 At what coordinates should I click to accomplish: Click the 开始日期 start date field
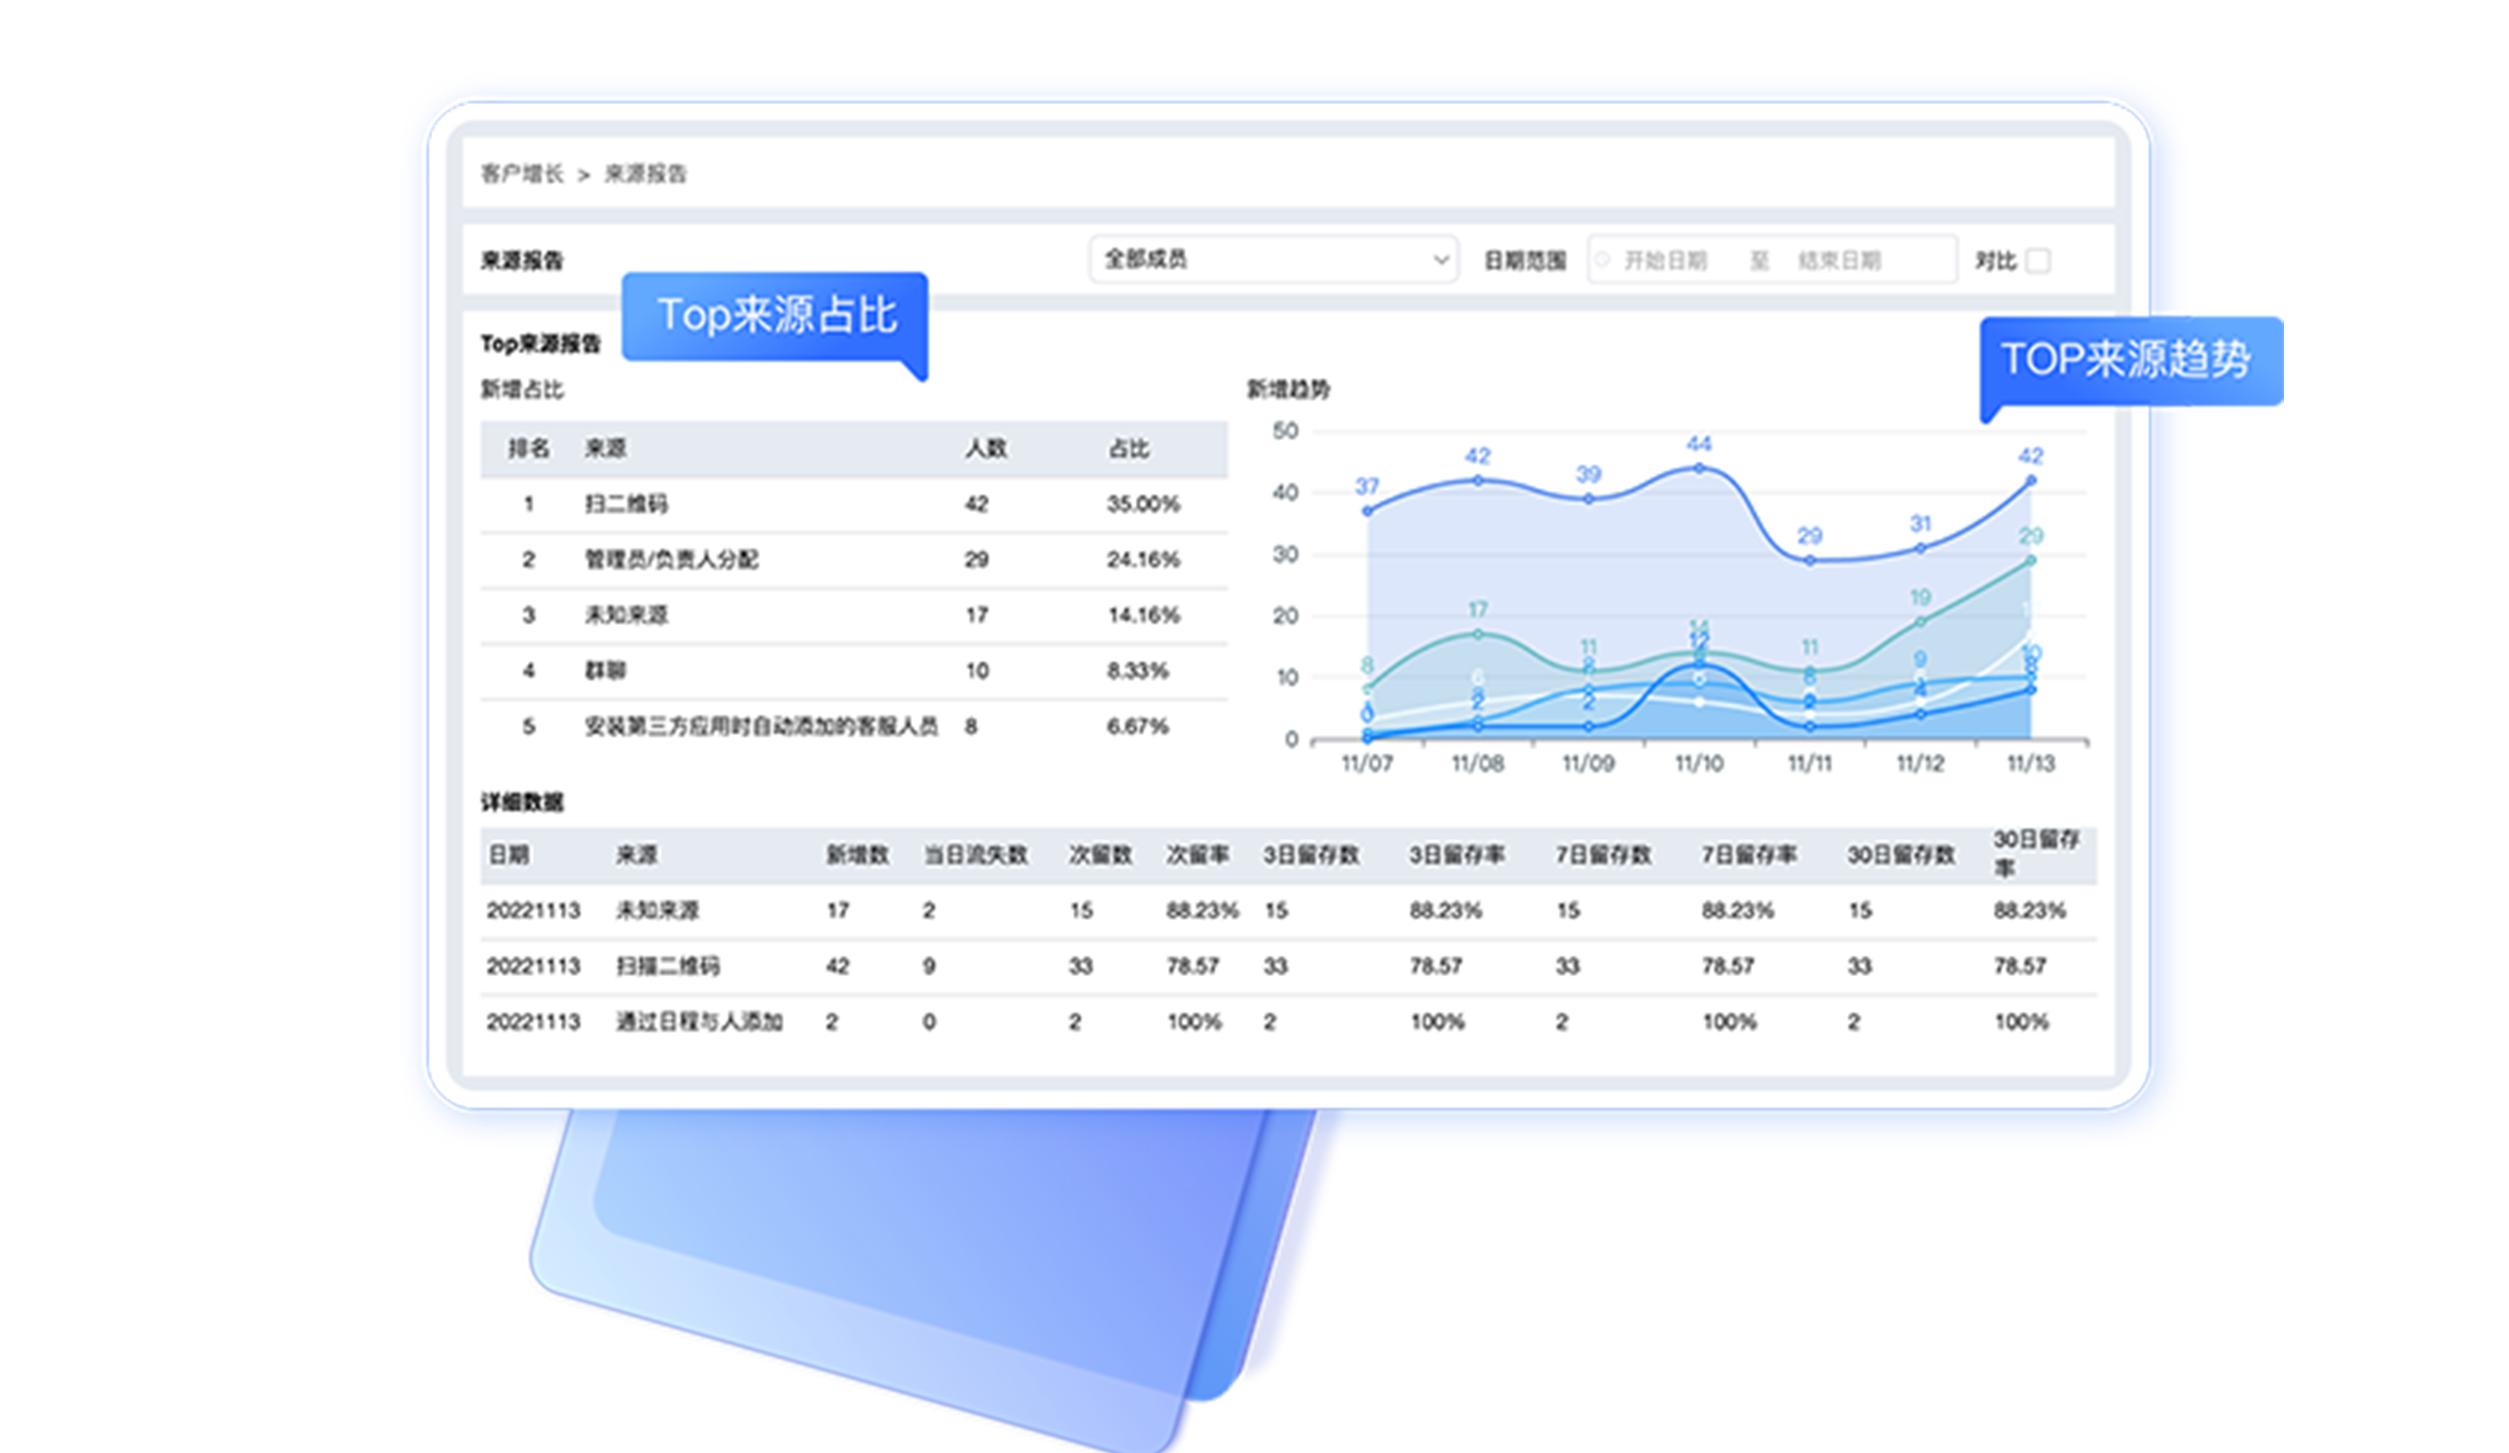point(1666,261)
